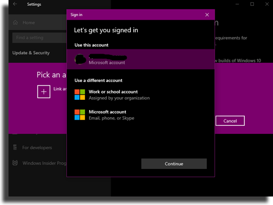The width and height of the screenshot is (273, 205).
Task: Select the redacted Microsoft account under Use this account
Action: 140,59
